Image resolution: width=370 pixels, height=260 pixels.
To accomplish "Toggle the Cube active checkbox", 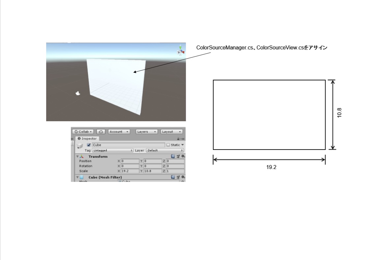I will coord(89,145).
